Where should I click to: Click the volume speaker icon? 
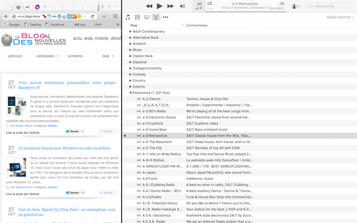(183, 6)
